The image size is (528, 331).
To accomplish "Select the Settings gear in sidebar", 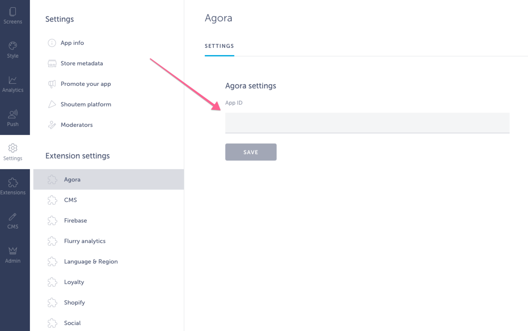I will tap(13, 152).
